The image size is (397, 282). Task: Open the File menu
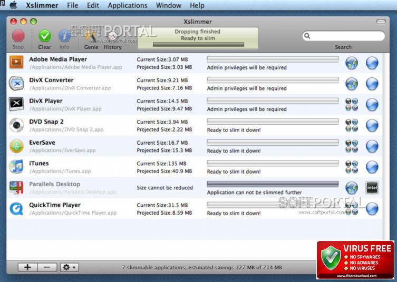[x=73, y=5]
